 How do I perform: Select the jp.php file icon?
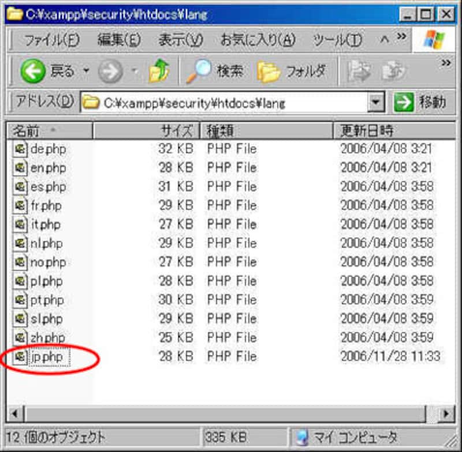pyautogui.click(x=21, y=357)
